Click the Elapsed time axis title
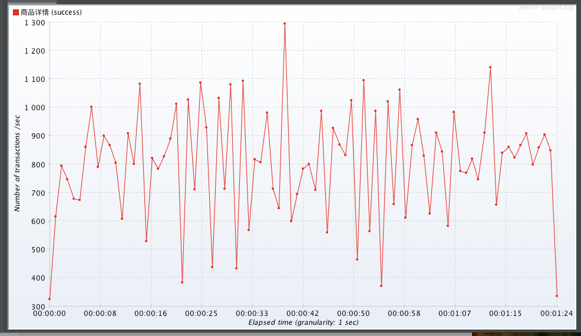This screenshot has height=336, width=581. click(303, 322)
